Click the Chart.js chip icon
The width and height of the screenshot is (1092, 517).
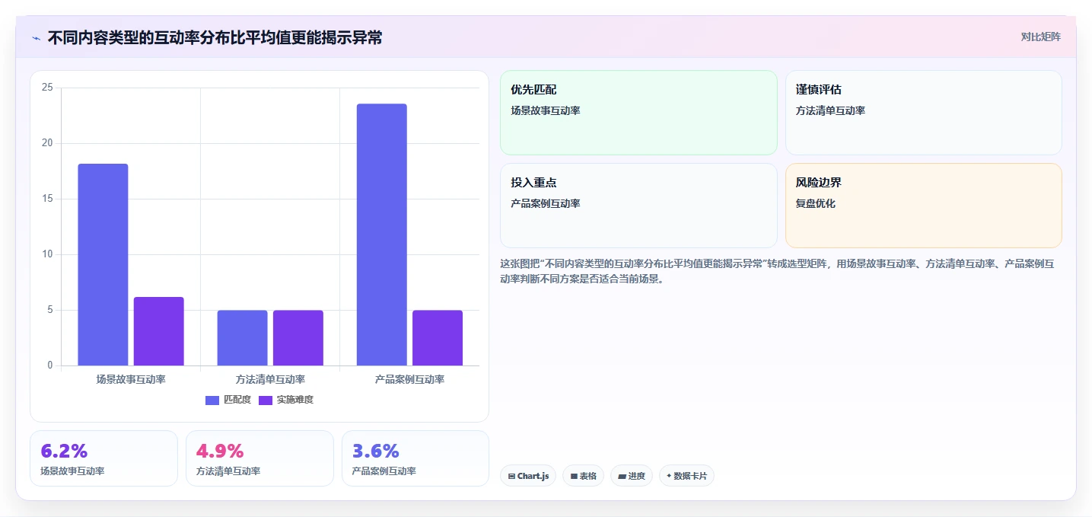pos(511,477)
